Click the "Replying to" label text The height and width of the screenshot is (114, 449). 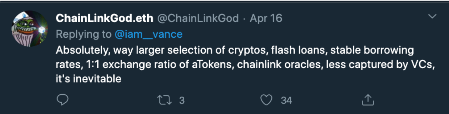[84, 34]
